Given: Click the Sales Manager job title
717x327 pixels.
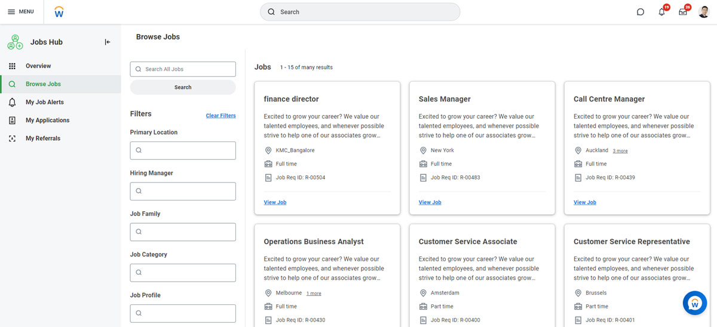Looking at the screenshot, I should [445, 99].
